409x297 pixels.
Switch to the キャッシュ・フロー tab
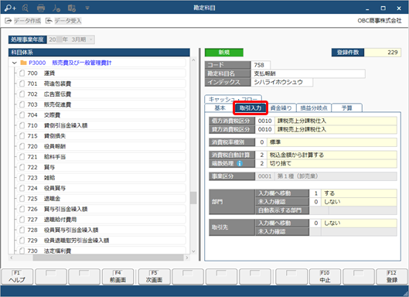(233, 99)
